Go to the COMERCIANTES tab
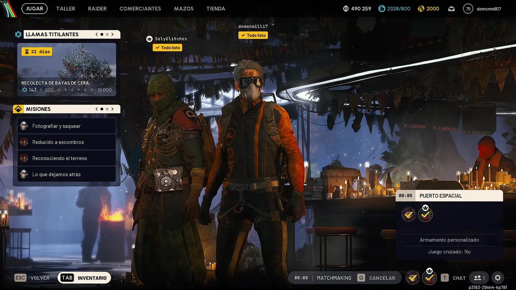 [x=140, y=8]
